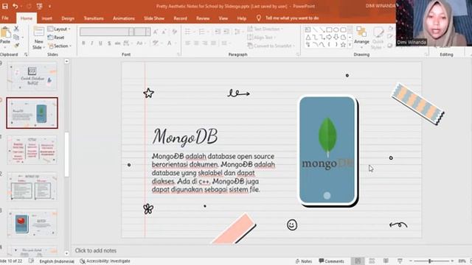Toggle Center alignment button
The image size is (472, 265).
click(x=196, y=43)
